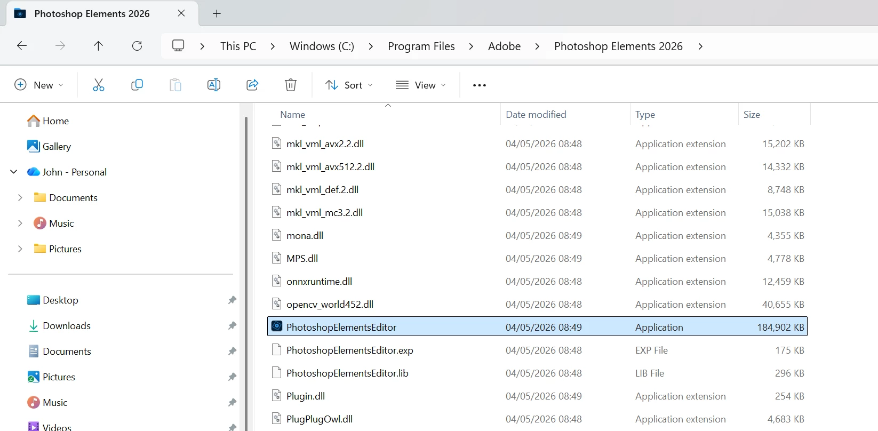Open pinned Music folder in quick access
The width and height of the screenshot is (878, 431).
pyautogui.click(x=47, y=403)
